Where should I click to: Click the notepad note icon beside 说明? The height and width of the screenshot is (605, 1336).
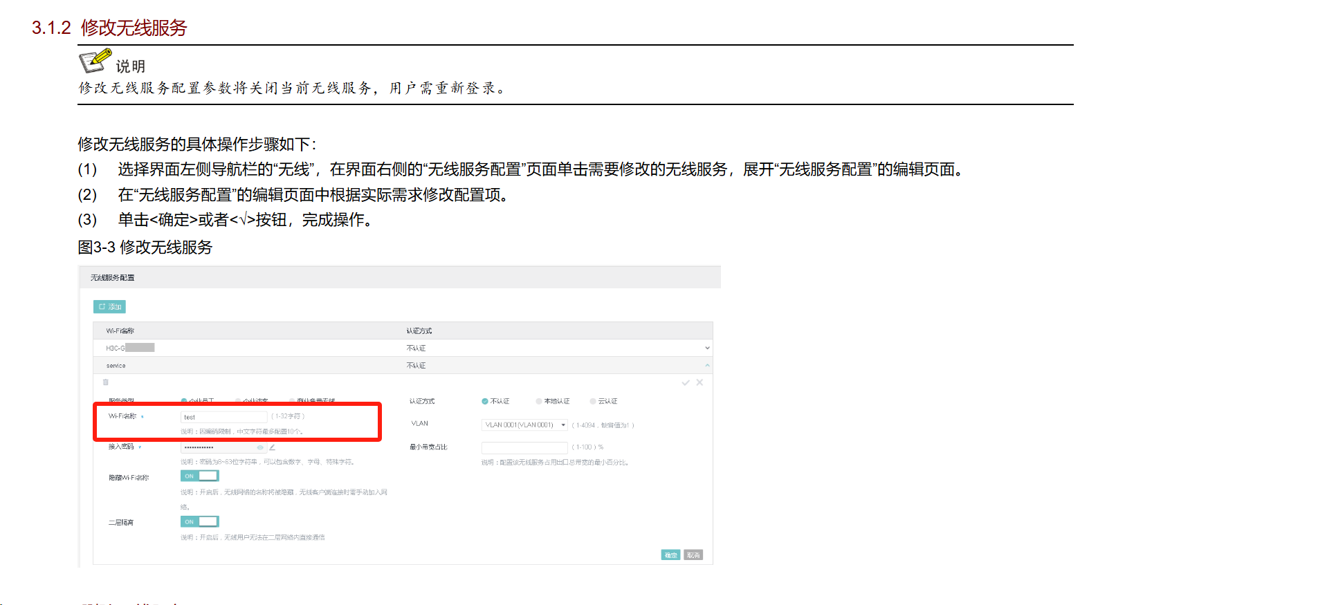(x=95, y=61)
